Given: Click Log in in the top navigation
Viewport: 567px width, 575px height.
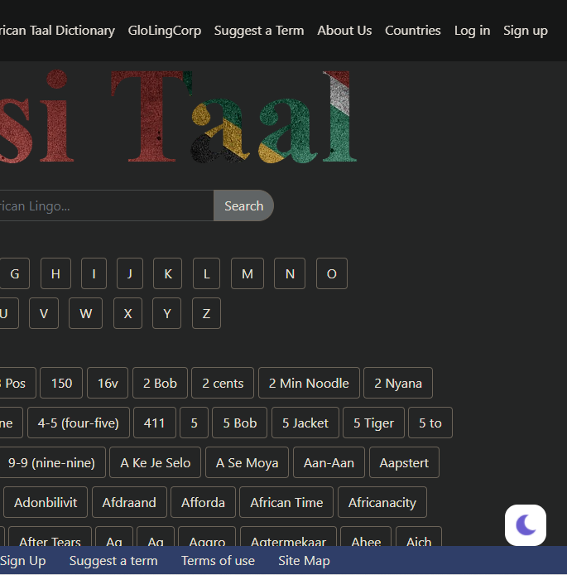Looking at the screenshot, I should point(472,31).
